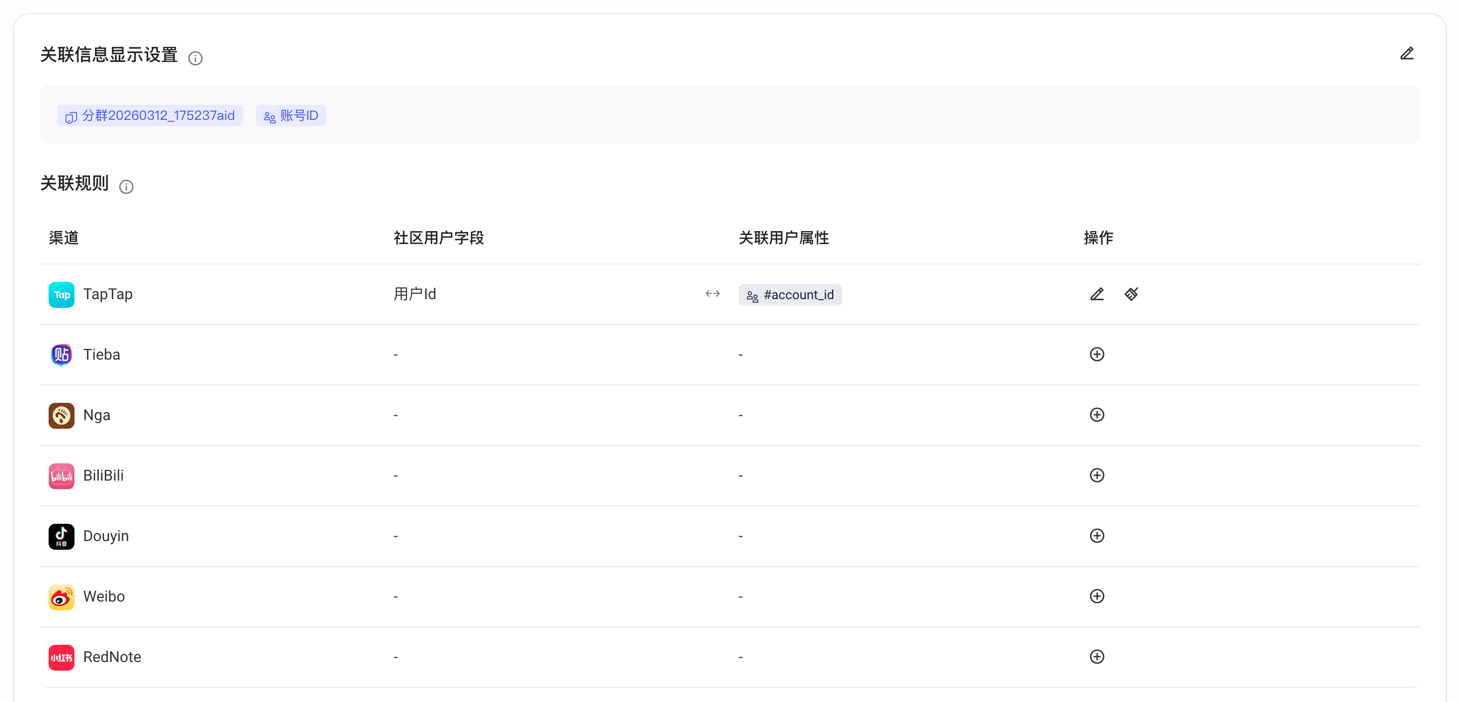Click the 关联用户属性 column header
Image resolution: width=1460 pixels, height=702 pixels.
tap(784, 238)
